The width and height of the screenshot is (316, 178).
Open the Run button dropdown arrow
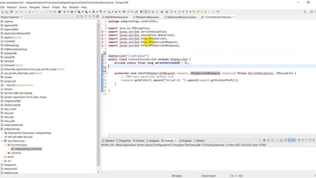point(75,12)
